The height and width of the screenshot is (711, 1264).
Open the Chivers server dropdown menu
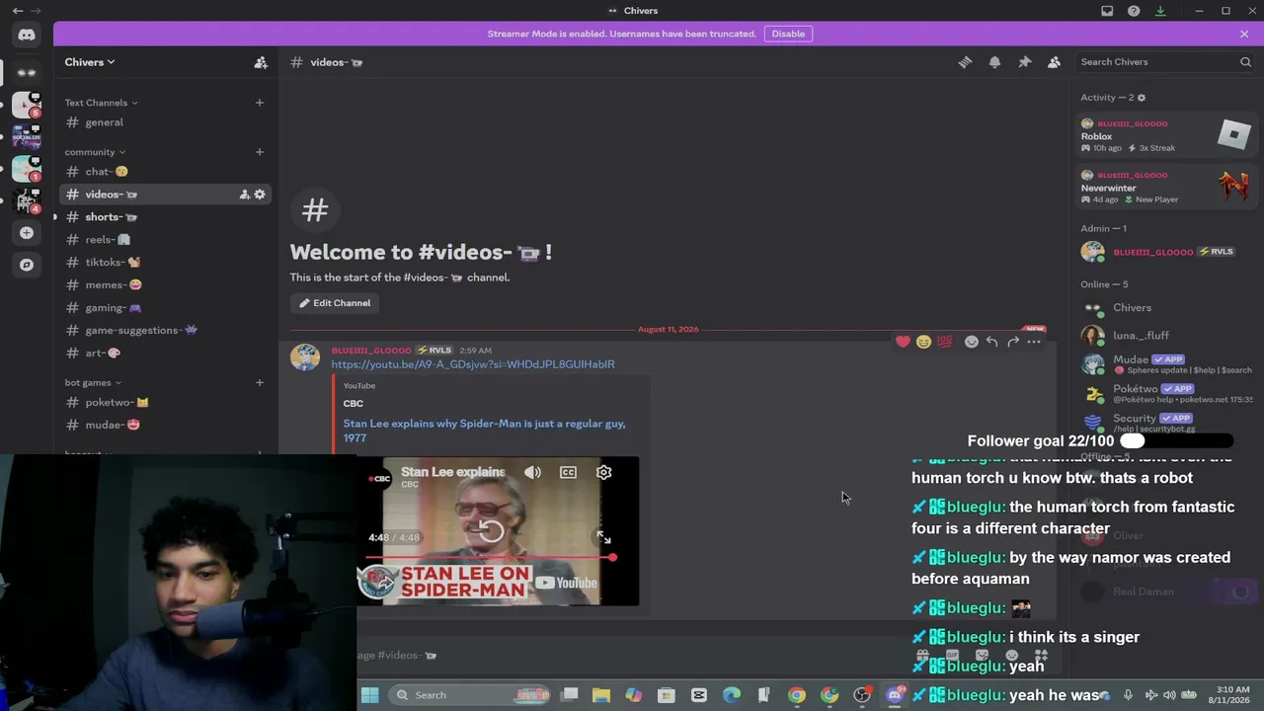point(90,62)
